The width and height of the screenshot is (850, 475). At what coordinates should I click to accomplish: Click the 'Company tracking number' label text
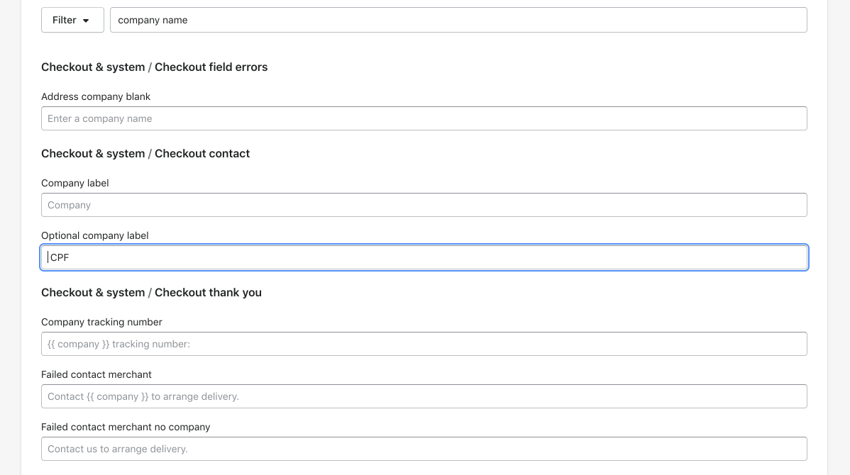pos(101,322)
